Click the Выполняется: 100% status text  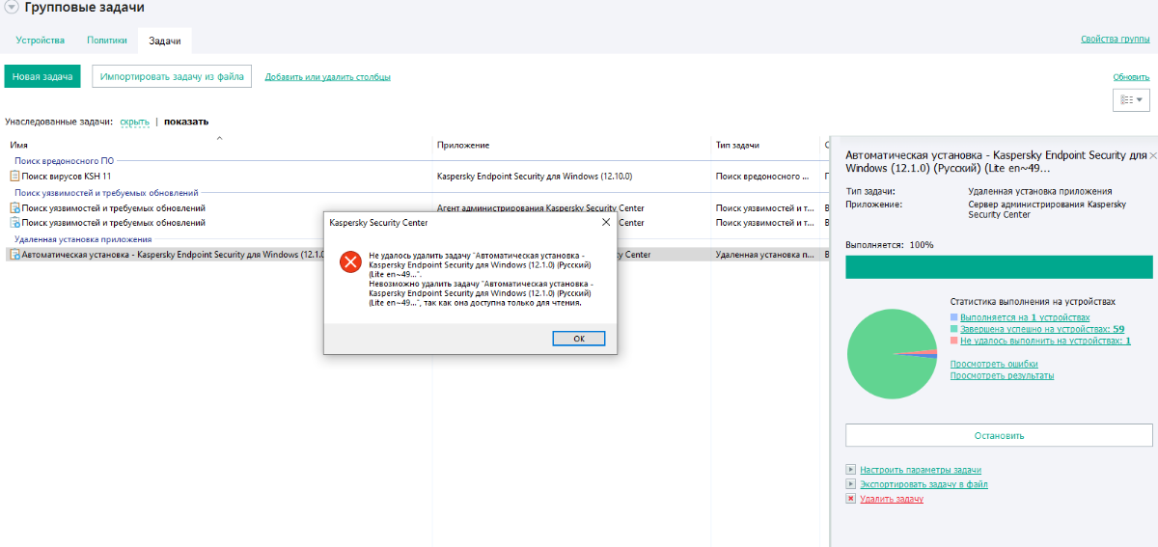pos(890,245)
